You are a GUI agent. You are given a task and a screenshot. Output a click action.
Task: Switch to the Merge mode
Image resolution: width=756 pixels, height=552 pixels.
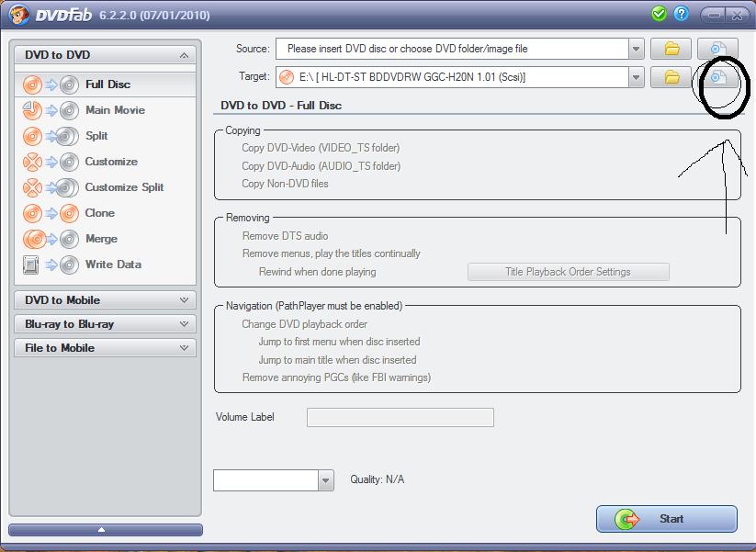(x=105, y=239)
